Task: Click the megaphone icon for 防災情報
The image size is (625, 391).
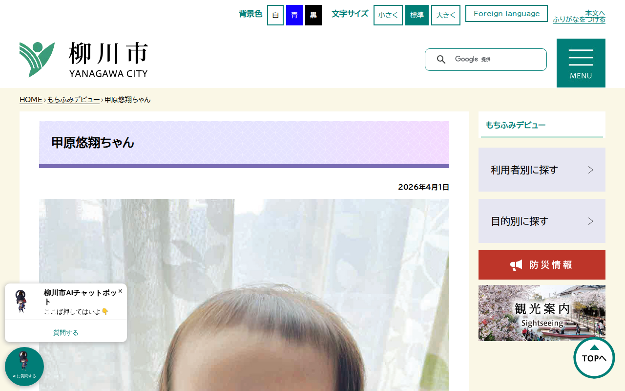Action: 516,265
